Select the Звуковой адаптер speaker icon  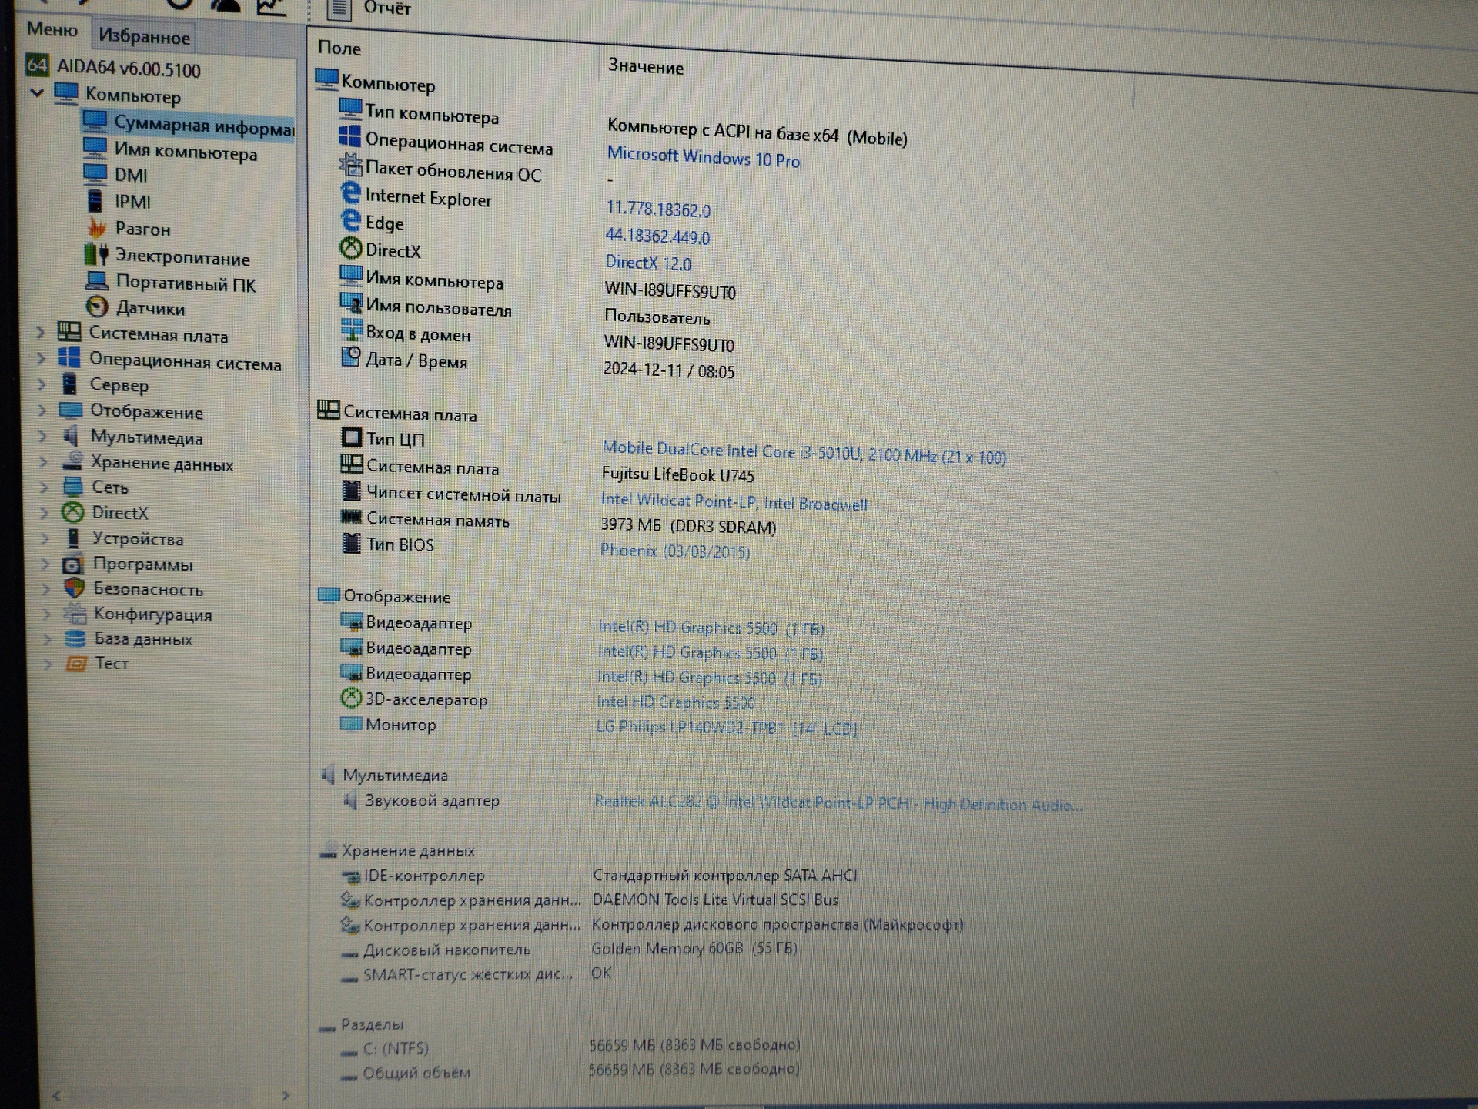[349, 801]
